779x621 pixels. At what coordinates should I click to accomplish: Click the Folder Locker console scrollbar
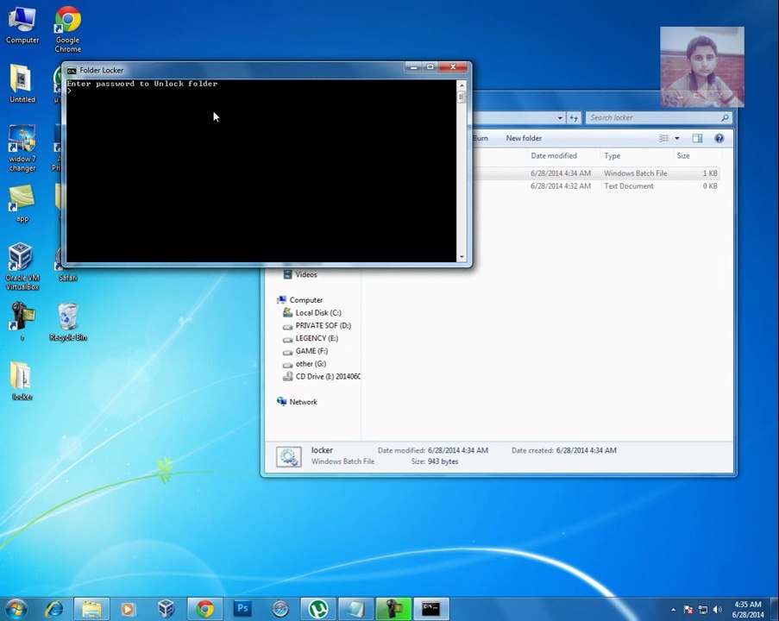tap(462, 172)
